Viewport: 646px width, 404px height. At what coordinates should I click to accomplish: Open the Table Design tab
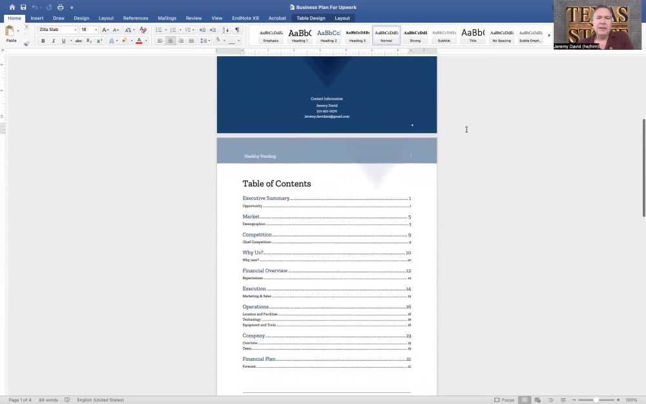(311, 18)
